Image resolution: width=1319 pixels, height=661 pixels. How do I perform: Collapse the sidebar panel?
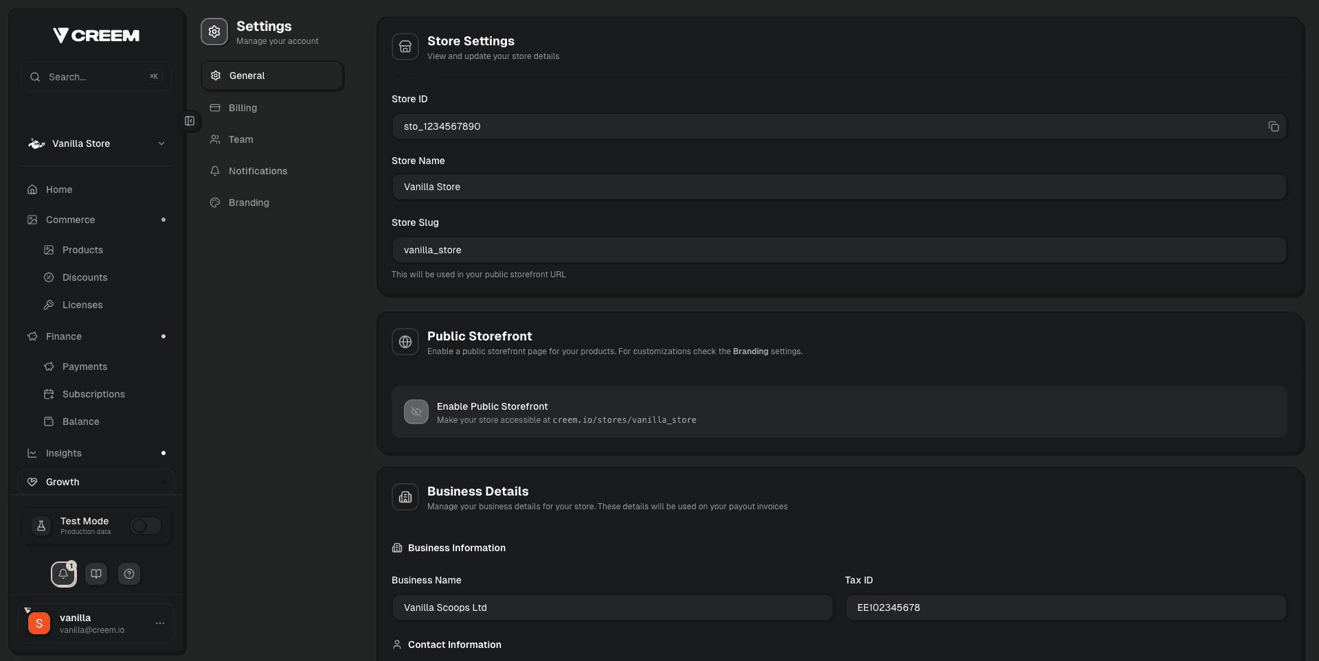tap(190, 121)
